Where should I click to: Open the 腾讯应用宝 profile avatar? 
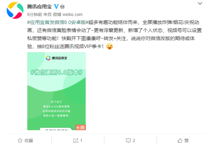pyautogui.click(x=15, y=10)
